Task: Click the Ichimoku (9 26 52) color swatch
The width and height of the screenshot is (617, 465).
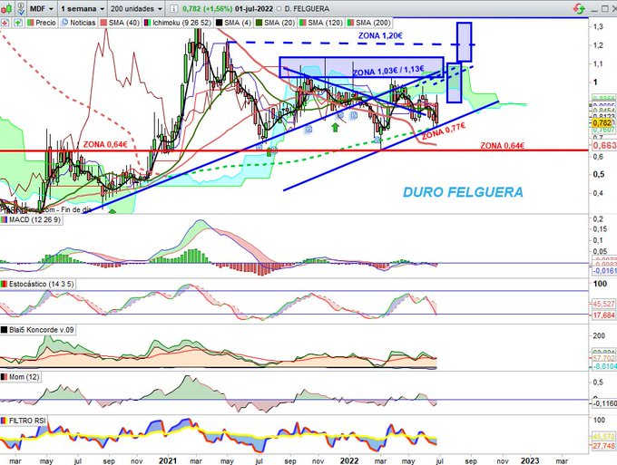Action: [x=148, y=23]
